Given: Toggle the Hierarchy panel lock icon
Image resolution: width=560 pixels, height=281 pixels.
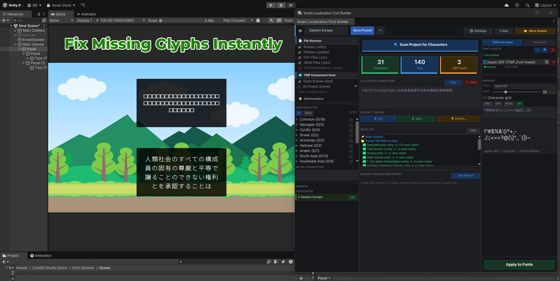Looking at the screenshot, I should [x=39, y=14].
